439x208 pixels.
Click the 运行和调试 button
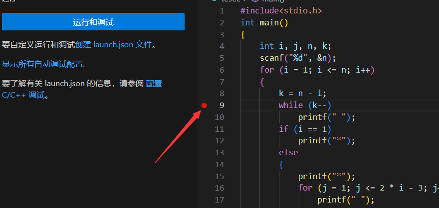(x=93, y=22)
